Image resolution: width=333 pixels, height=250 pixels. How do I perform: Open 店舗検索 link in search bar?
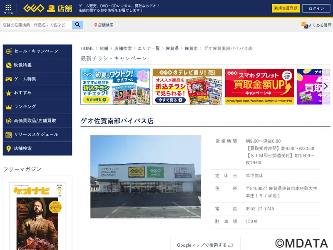point(104,25)
